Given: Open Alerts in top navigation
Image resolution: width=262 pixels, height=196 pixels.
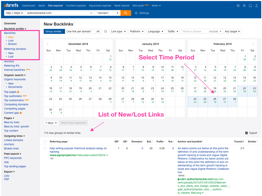Looking at the screenshot, I should (x=41, y=5).
